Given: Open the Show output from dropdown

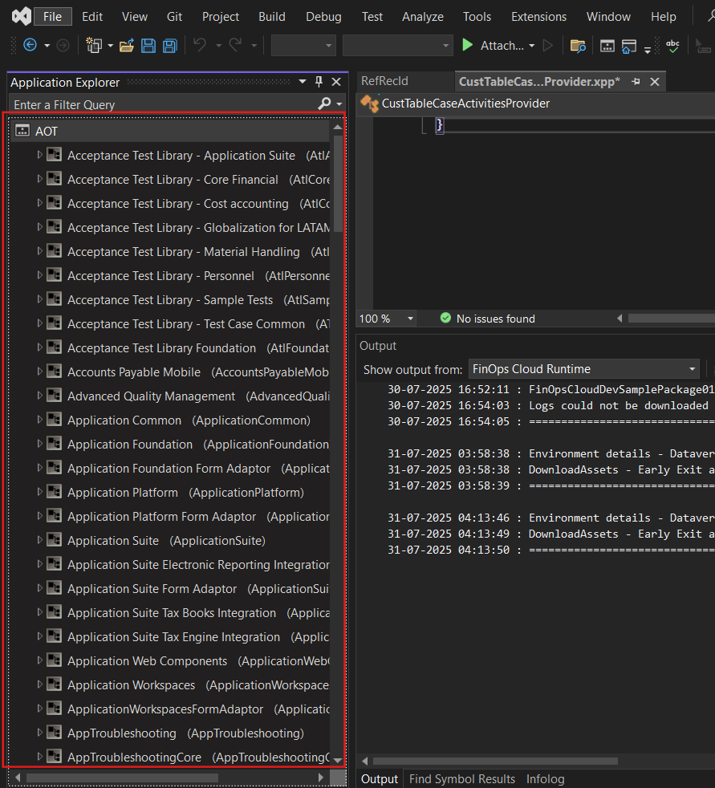Looking at the screenshot, I should click(x=584, y=369).
